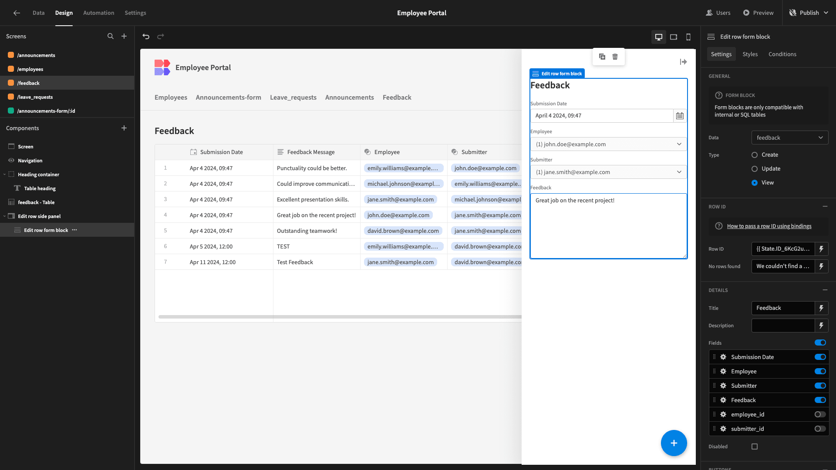Viewport: 836px width, 470px height.
Task: Check the Disabled checkbox
Action: [x=755, y=446]
